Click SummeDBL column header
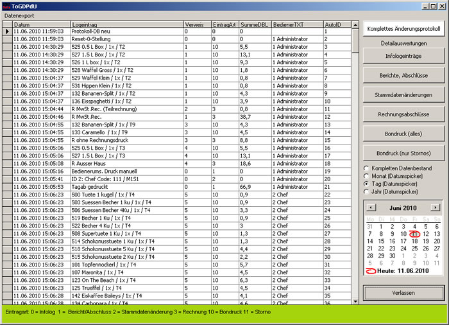The height and width of the screenshot is (325, 449). point(255,24)
